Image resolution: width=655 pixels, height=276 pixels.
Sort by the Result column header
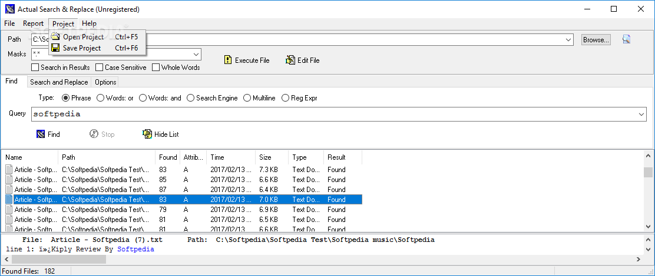click(x=343, y=157)
